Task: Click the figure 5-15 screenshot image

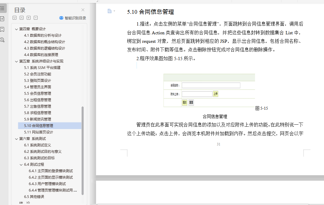Action: pos(209,90)
